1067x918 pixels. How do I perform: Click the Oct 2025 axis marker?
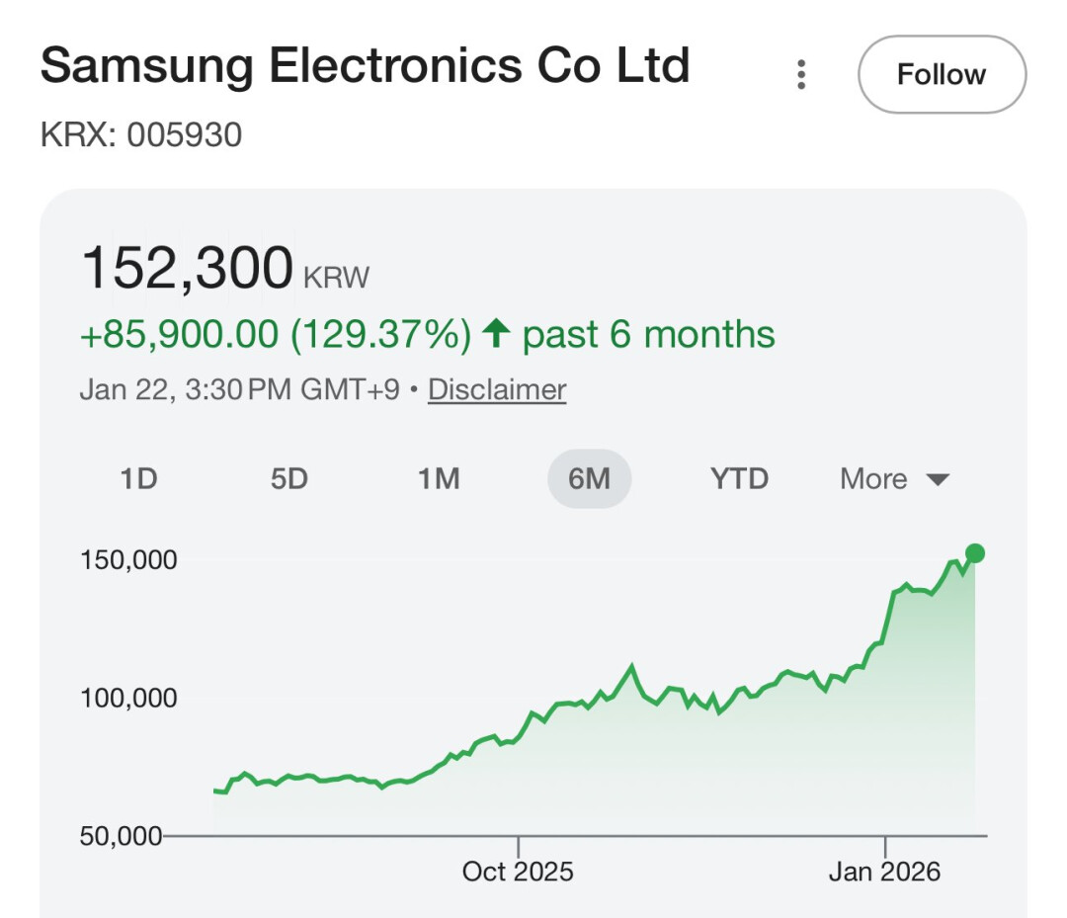click(518, 871)
